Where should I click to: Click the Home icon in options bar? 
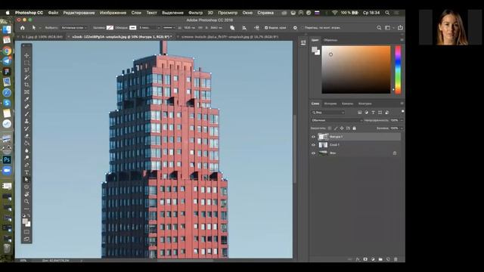pos(23,28)
